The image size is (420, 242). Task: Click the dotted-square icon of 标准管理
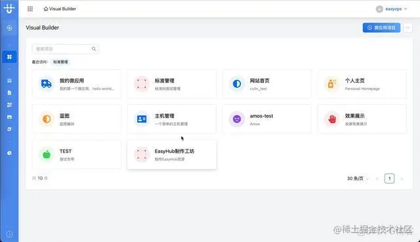pyautogui.click(x=142, y=84)
